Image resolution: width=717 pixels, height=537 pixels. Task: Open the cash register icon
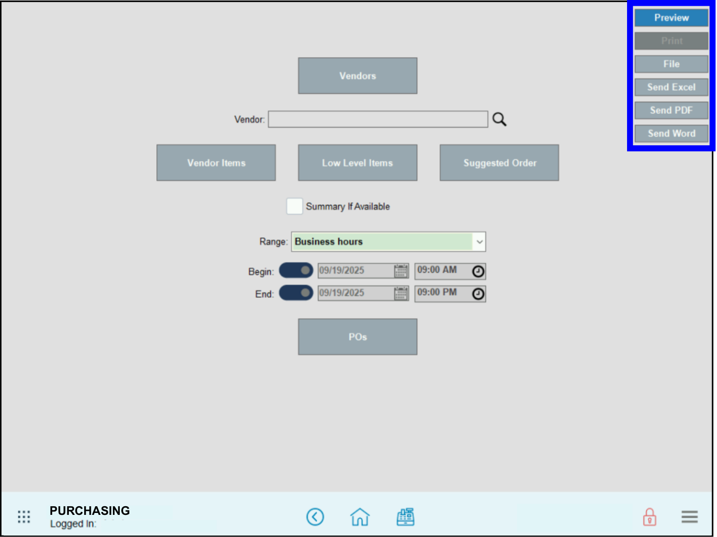tap(405, 517)
